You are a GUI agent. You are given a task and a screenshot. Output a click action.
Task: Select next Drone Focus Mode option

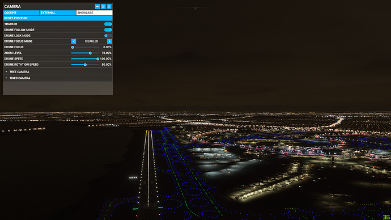click(x=109, y=41)
